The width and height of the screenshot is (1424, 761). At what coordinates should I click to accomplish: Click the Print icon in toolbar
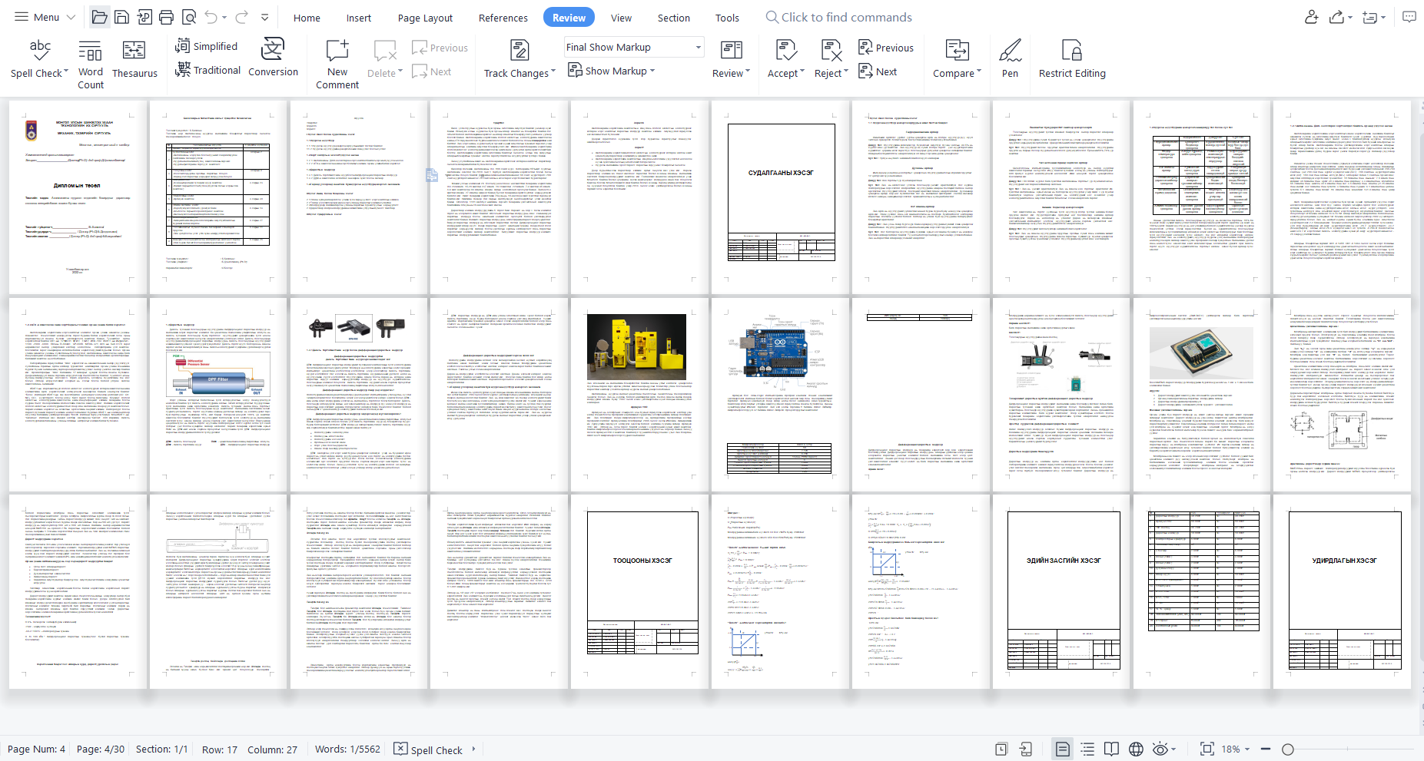[x=166, y=18]
